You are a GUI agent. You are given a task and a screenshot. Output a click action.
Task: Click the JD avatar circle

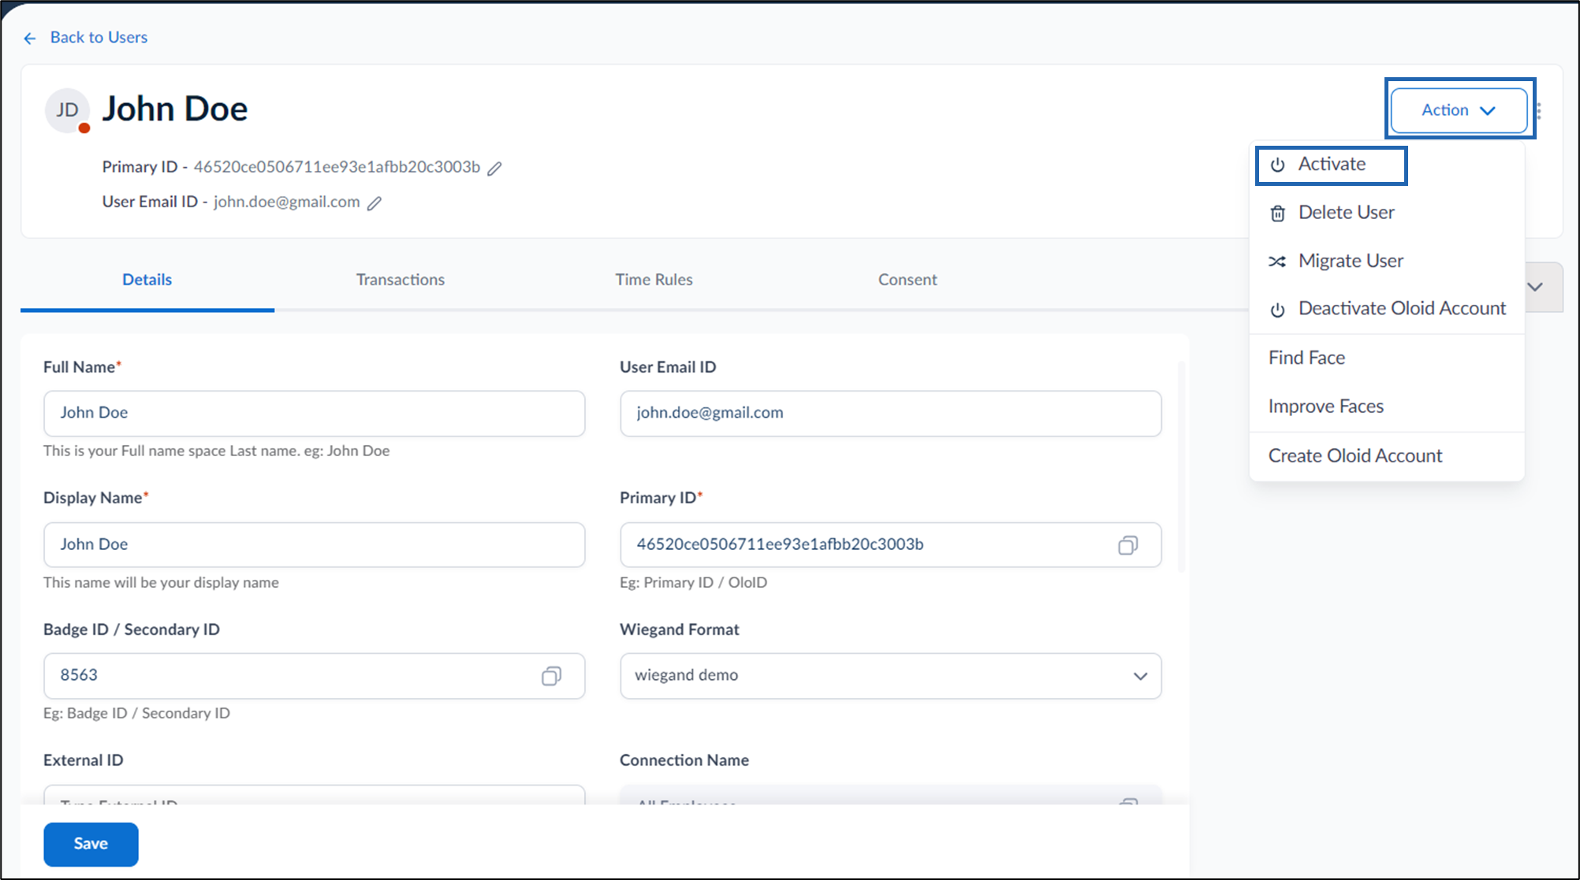click(x=67, y=110)
